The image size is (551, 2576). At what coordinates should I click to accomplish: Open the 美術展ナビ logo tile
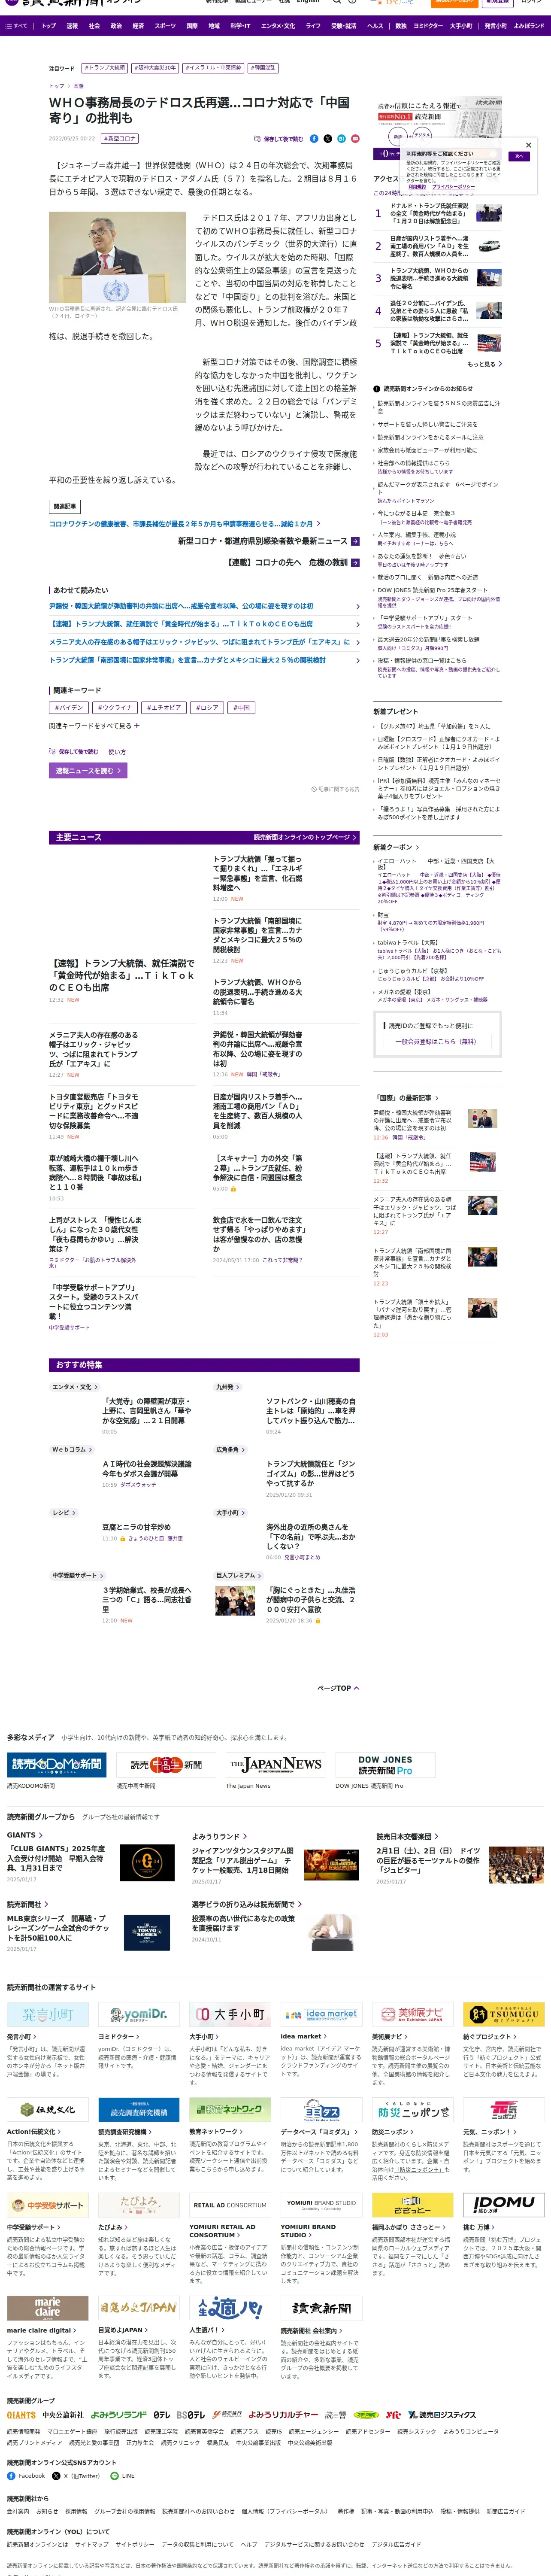[413, 2014]
